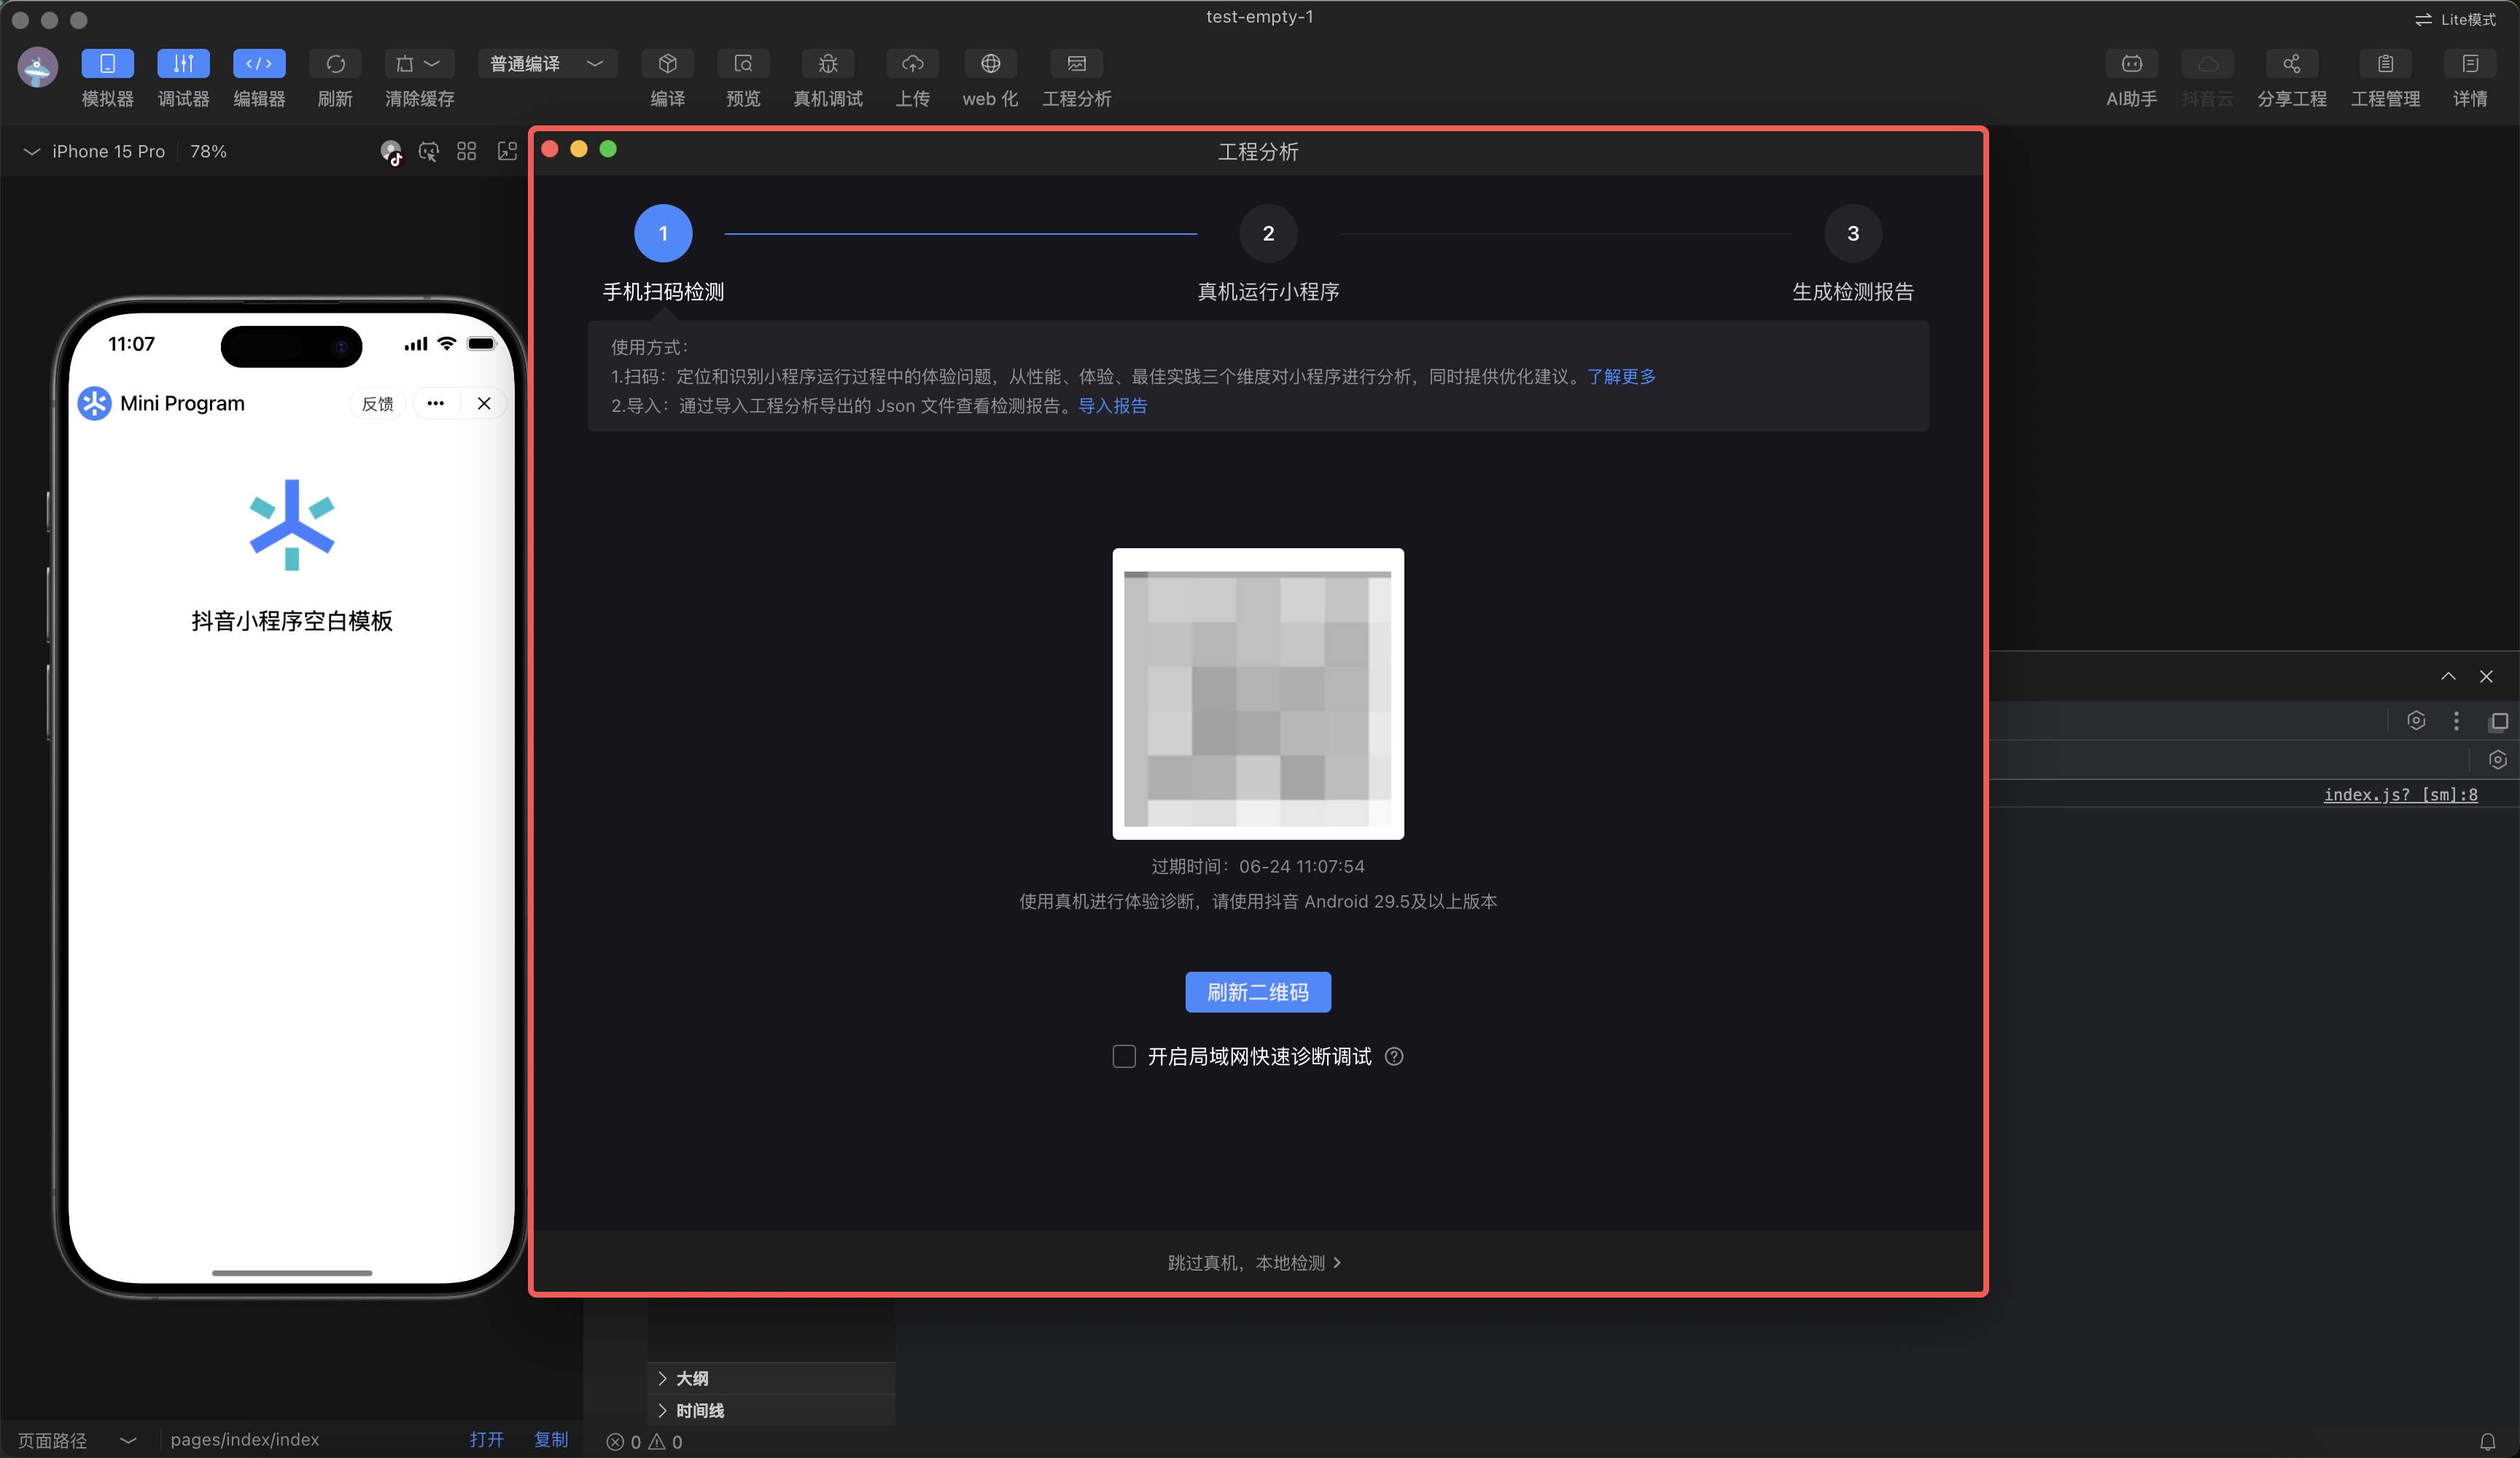Click the detach simulator window icon

(x=507, y=151)
